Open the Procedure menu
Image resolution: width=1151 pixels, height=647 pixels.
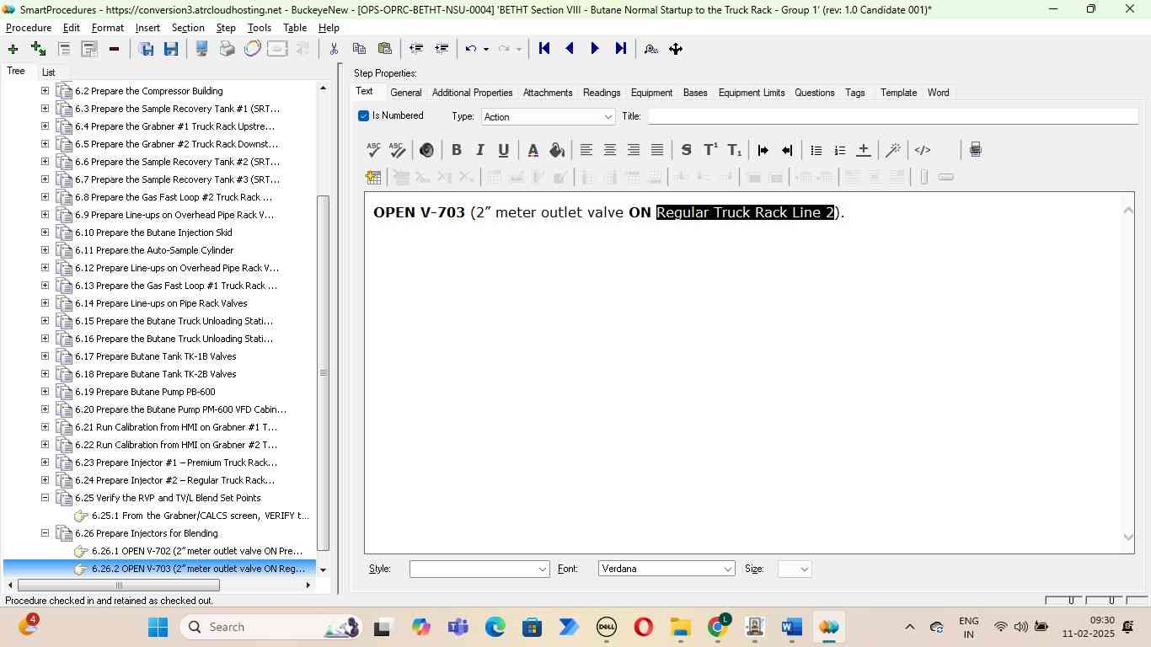29,28
